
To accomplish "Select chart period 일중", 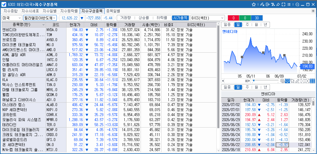I will coord(227,25).
